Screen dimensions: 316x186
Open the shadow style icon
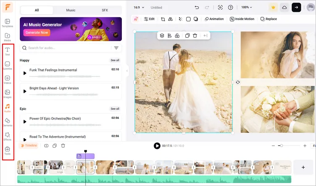click(x=196, y=19)
